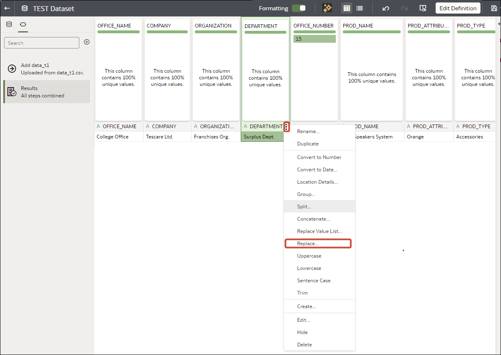Viewport: 501px width, 355px height.
Task: Select Uppercase in the context menu
Action: pos(309,256)
